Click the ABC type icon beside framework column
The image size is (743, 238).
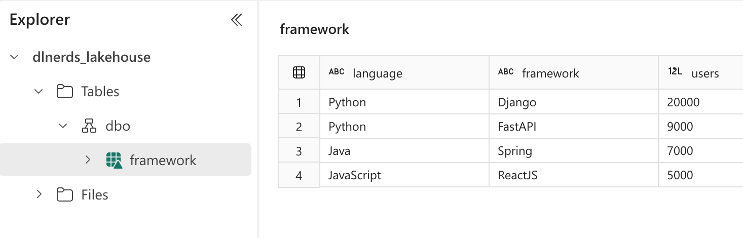(506, 72)
